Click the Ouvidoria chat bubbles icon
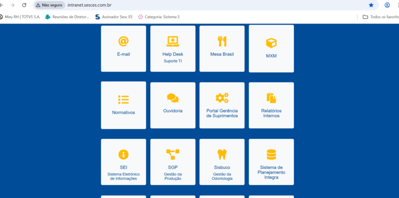399x198 pixels. pyautogui.click(x=173, y=98)
